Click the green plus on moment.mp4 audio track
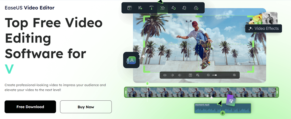 pos(223,113)
